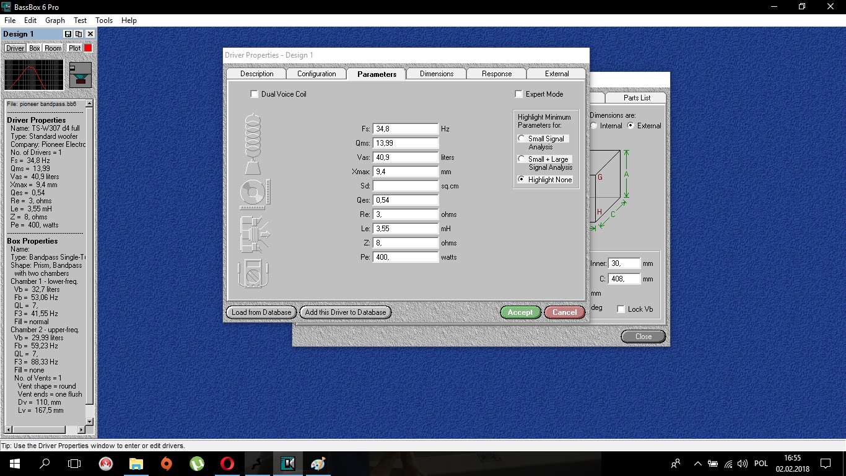Image resolution: width=846 pixels, height=476 pixels.
Task: Open the Graph menu
Action: pos(55,20)
